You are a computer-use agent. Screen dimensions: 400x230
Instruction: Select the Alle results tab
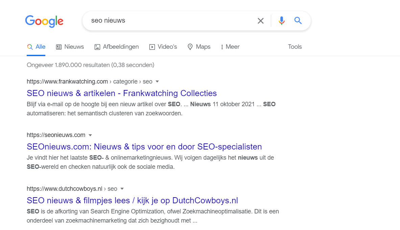point(37,47)
